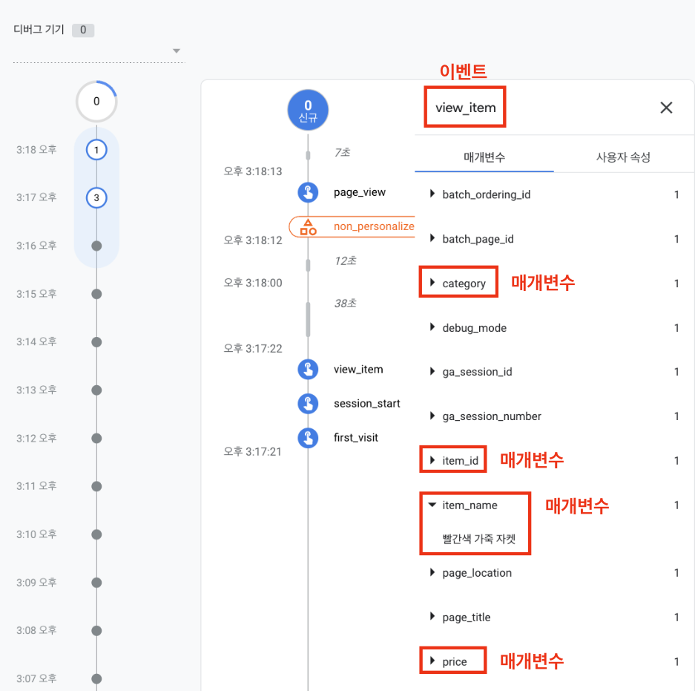Close the view_item details panel

pyautogui.click(x=666, y=108)
